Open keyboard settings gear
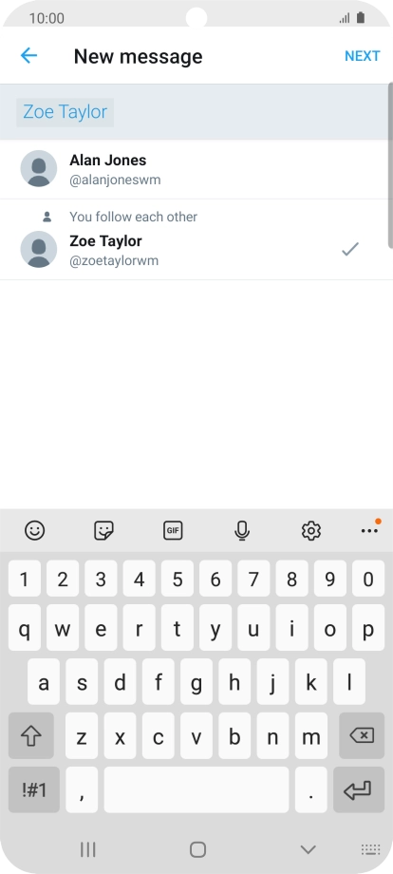This screenshot has height=874, width=393. tap(311, 531)
